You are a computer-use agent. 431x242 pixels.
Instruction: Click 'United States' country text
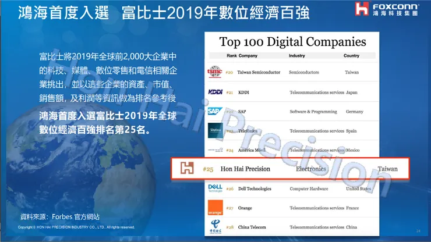[358, 188]
